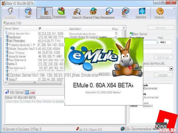The height and width of the screenshot is (133, 178).
Task: Click the Astra-7 server icon
Action: click(7, 79)
